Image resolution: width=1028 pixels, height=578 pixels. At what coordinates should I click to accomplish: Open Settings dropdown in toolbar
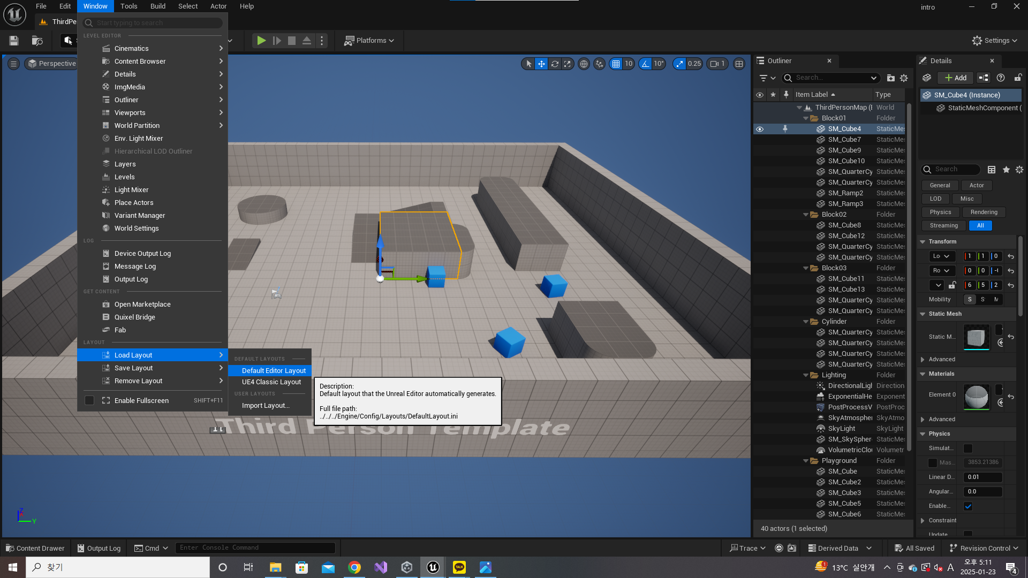994,40
